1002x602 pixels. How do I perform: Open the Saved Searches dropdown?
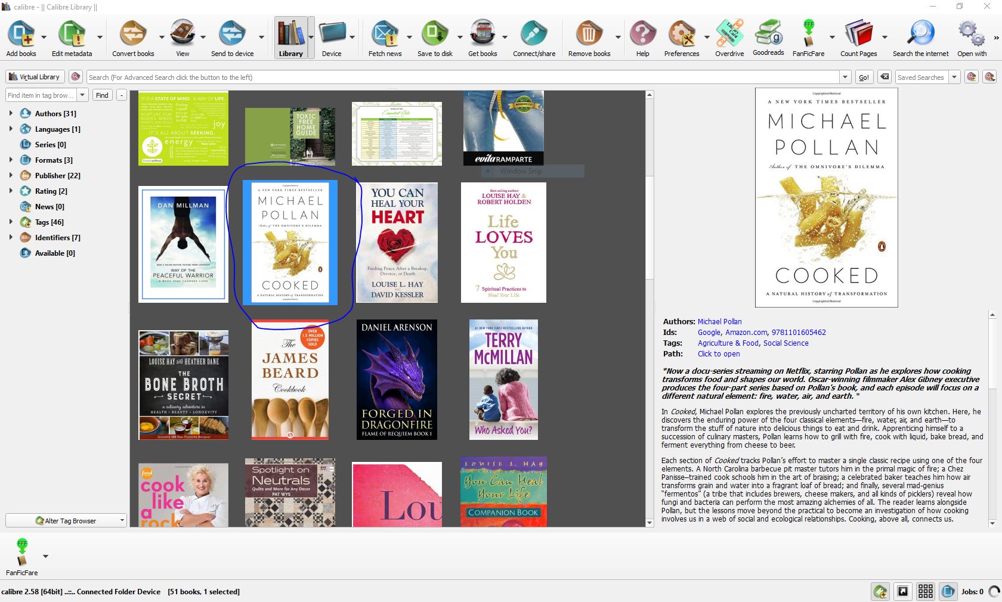[954, 77]
